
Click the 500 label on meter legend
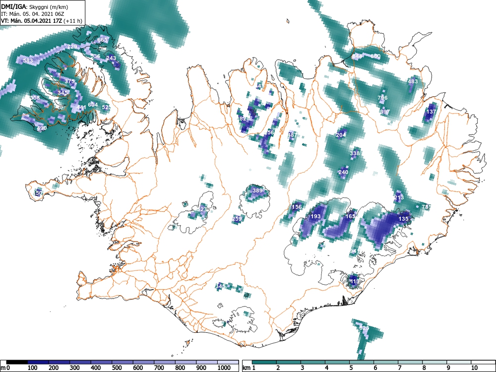click(x=117, y=368)
